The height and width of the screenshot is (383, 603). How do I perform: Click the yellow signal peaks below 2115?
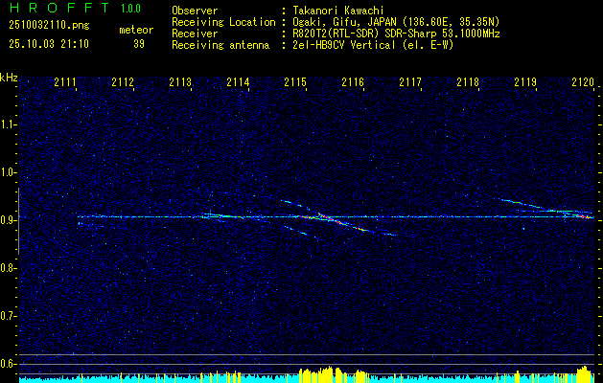(x=334, y=373)
